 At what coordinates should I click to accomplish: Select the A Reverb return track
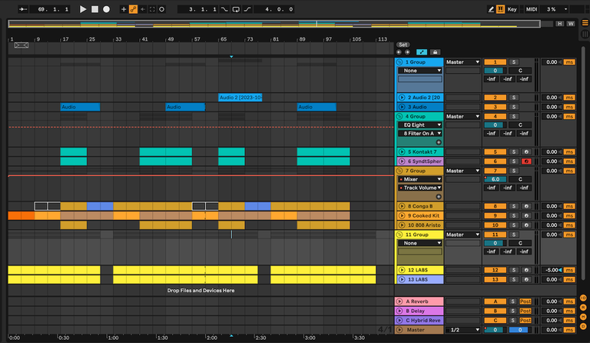click(x=419, y=301)
